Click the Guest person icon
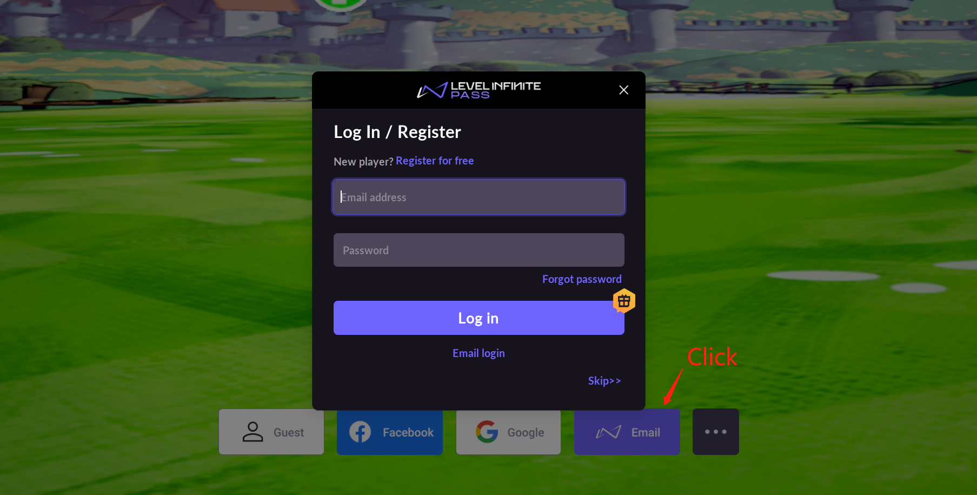 click(x=252, y=432)
